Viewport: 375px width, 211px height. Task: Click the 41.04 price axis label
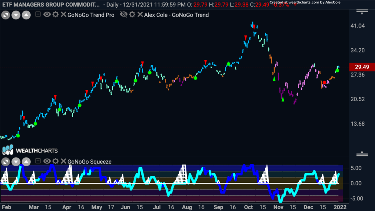[x=357, y=26]
